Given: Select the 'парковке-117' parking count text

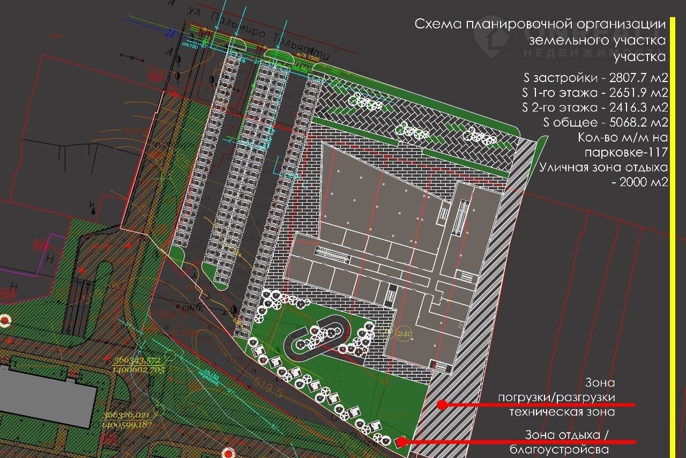Looking at the screenshot, I should (626, 152).
